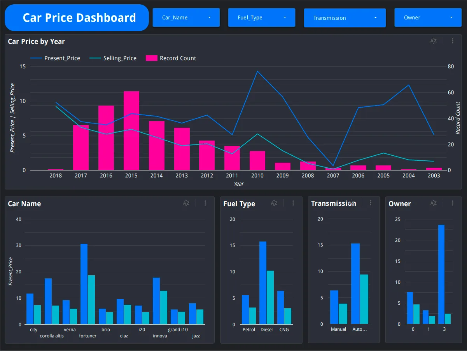Click the Manual transmission blue bar
This screenshot has height=351, width=467.
(x=334, y=307)
